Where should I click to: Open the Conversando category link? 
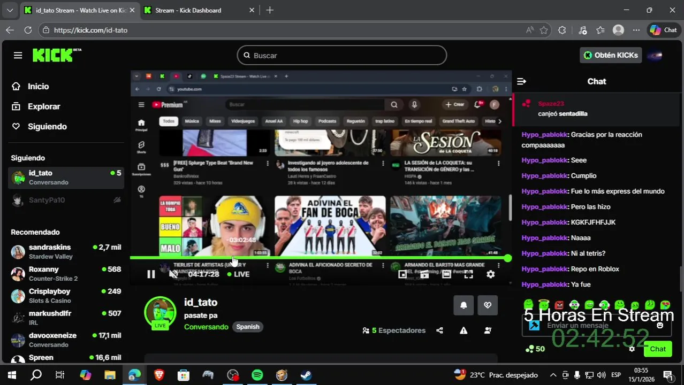[206, 327]
